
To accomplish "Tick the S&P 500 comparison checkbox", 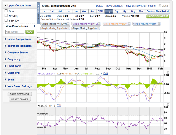I will [6, 20].
